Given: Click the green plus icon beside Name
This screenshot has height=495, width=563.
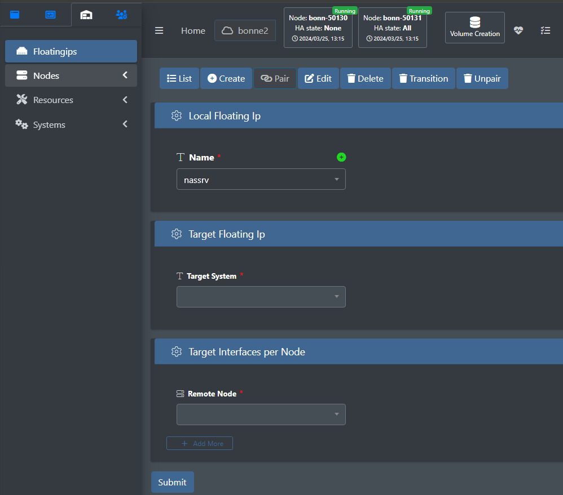Looking at the screenshot, I should click(x=341, y=157).
